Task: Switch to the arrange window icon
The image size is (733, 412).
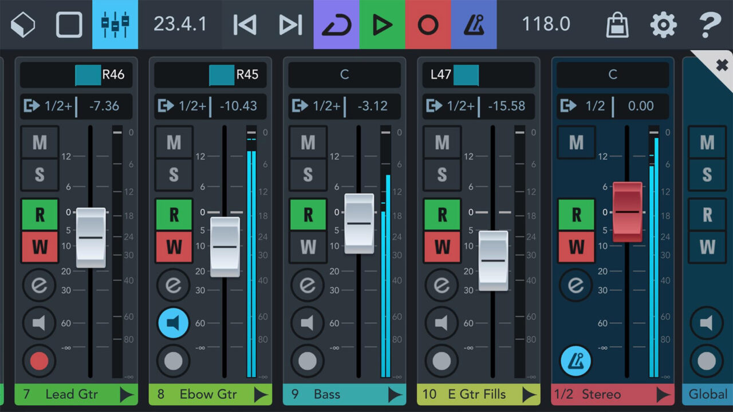Action: [69, 24]
